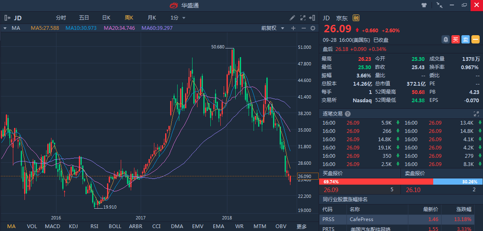Enable the KDJ indicator

click(73, 226)
